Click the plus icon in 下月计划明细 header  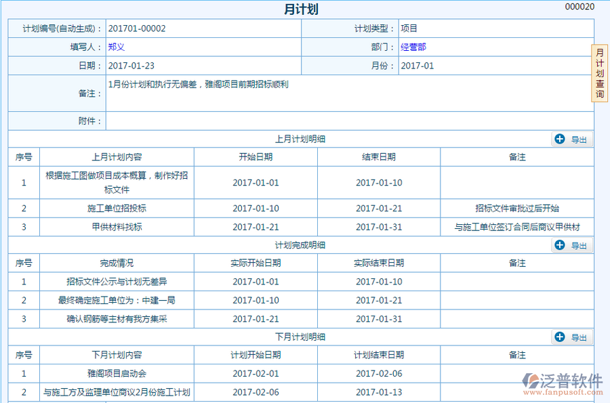click(x=560, y=337)
